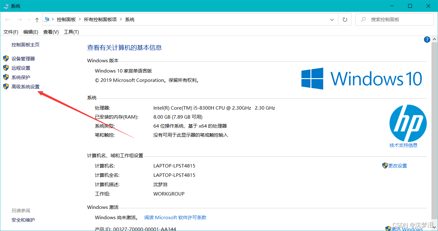Click the shield icon beside 更改设置

pos(385,166)
